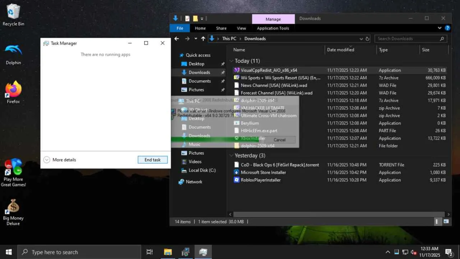Viewport: 460px width, 259px height.
Task: Collapse the Today (11) group
Action: pos(231,61)
